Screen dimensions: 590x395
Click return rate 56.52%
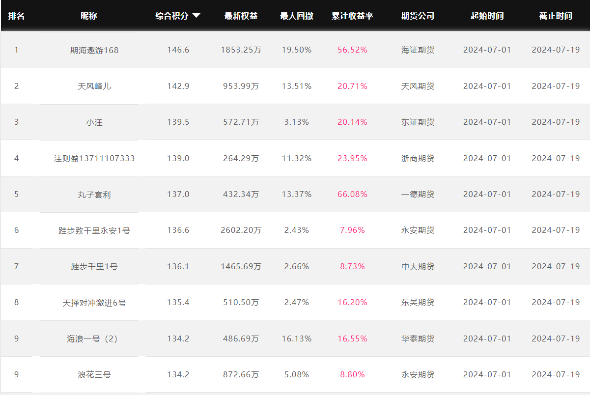coord(352,50)
